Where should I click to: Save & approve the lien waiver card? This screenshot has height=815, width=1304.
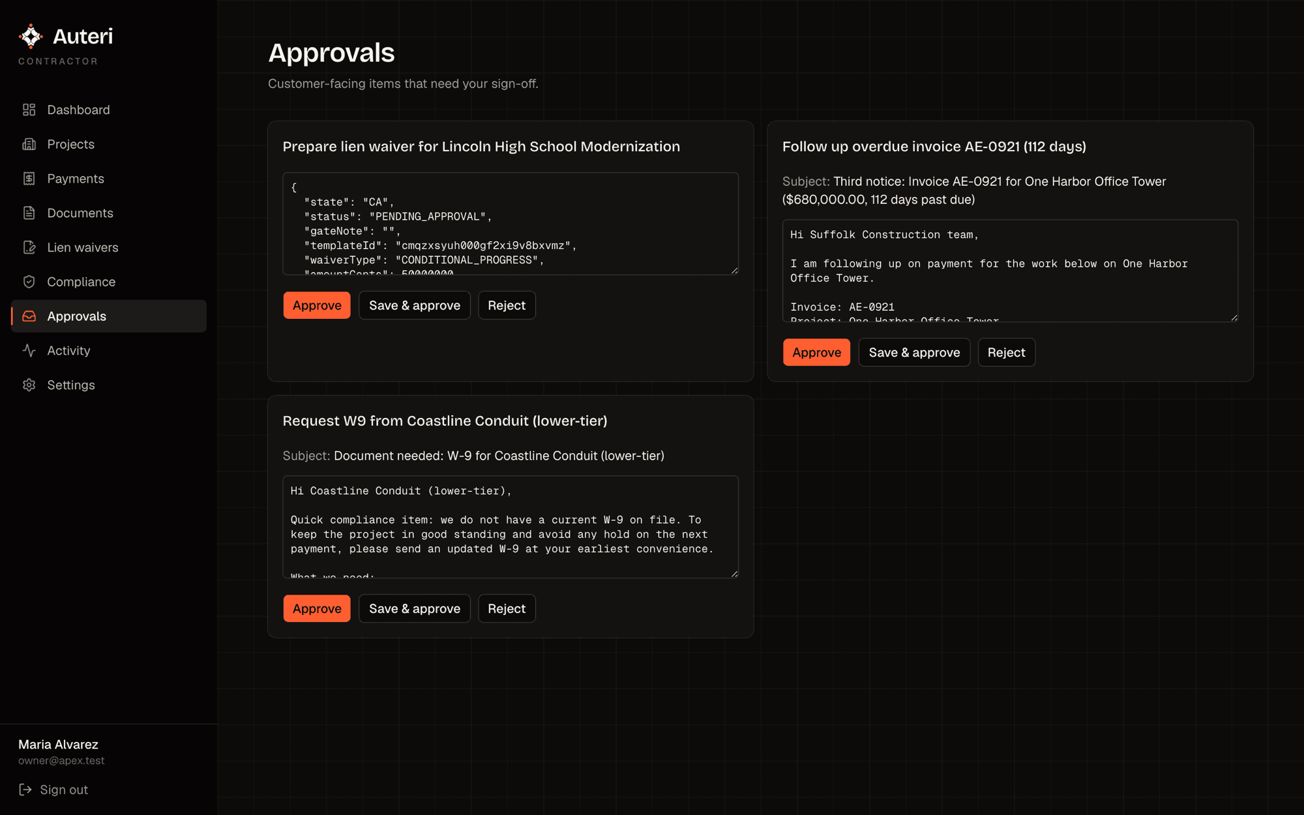coord(415,305)
